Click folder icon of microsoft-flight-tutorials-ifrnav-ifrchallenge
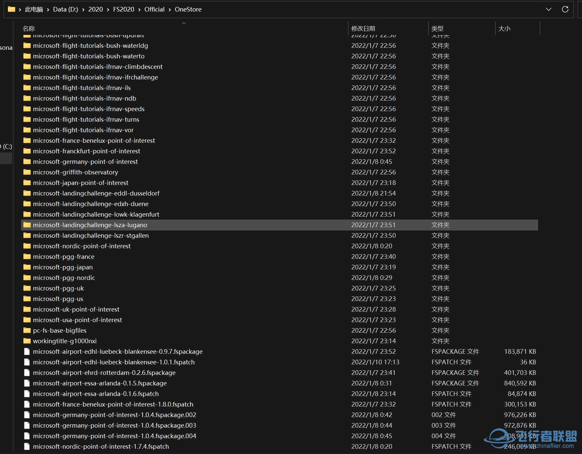This screenshot has height=454, width=582. tap(27, 77)
